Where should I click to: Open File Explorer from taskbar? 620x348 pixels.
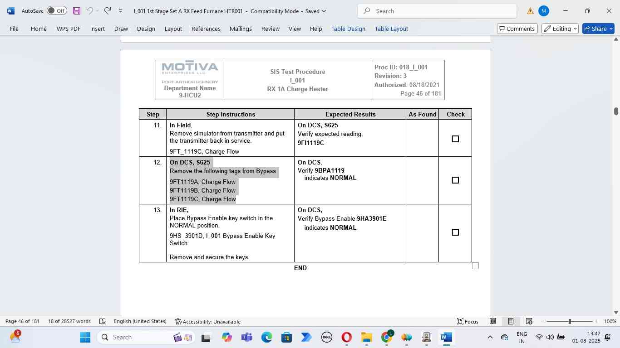[x=366, y=338]
